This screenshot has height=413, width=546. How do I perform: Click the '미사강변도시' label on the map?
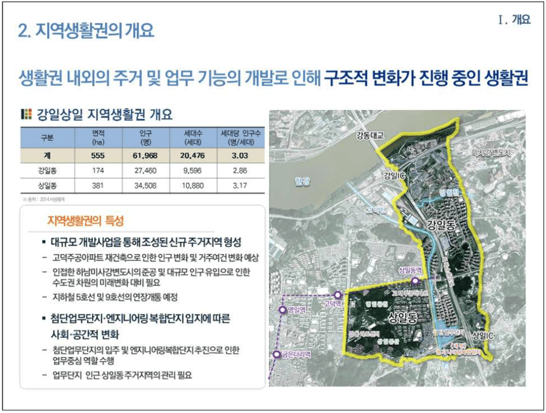coord(491,152)
